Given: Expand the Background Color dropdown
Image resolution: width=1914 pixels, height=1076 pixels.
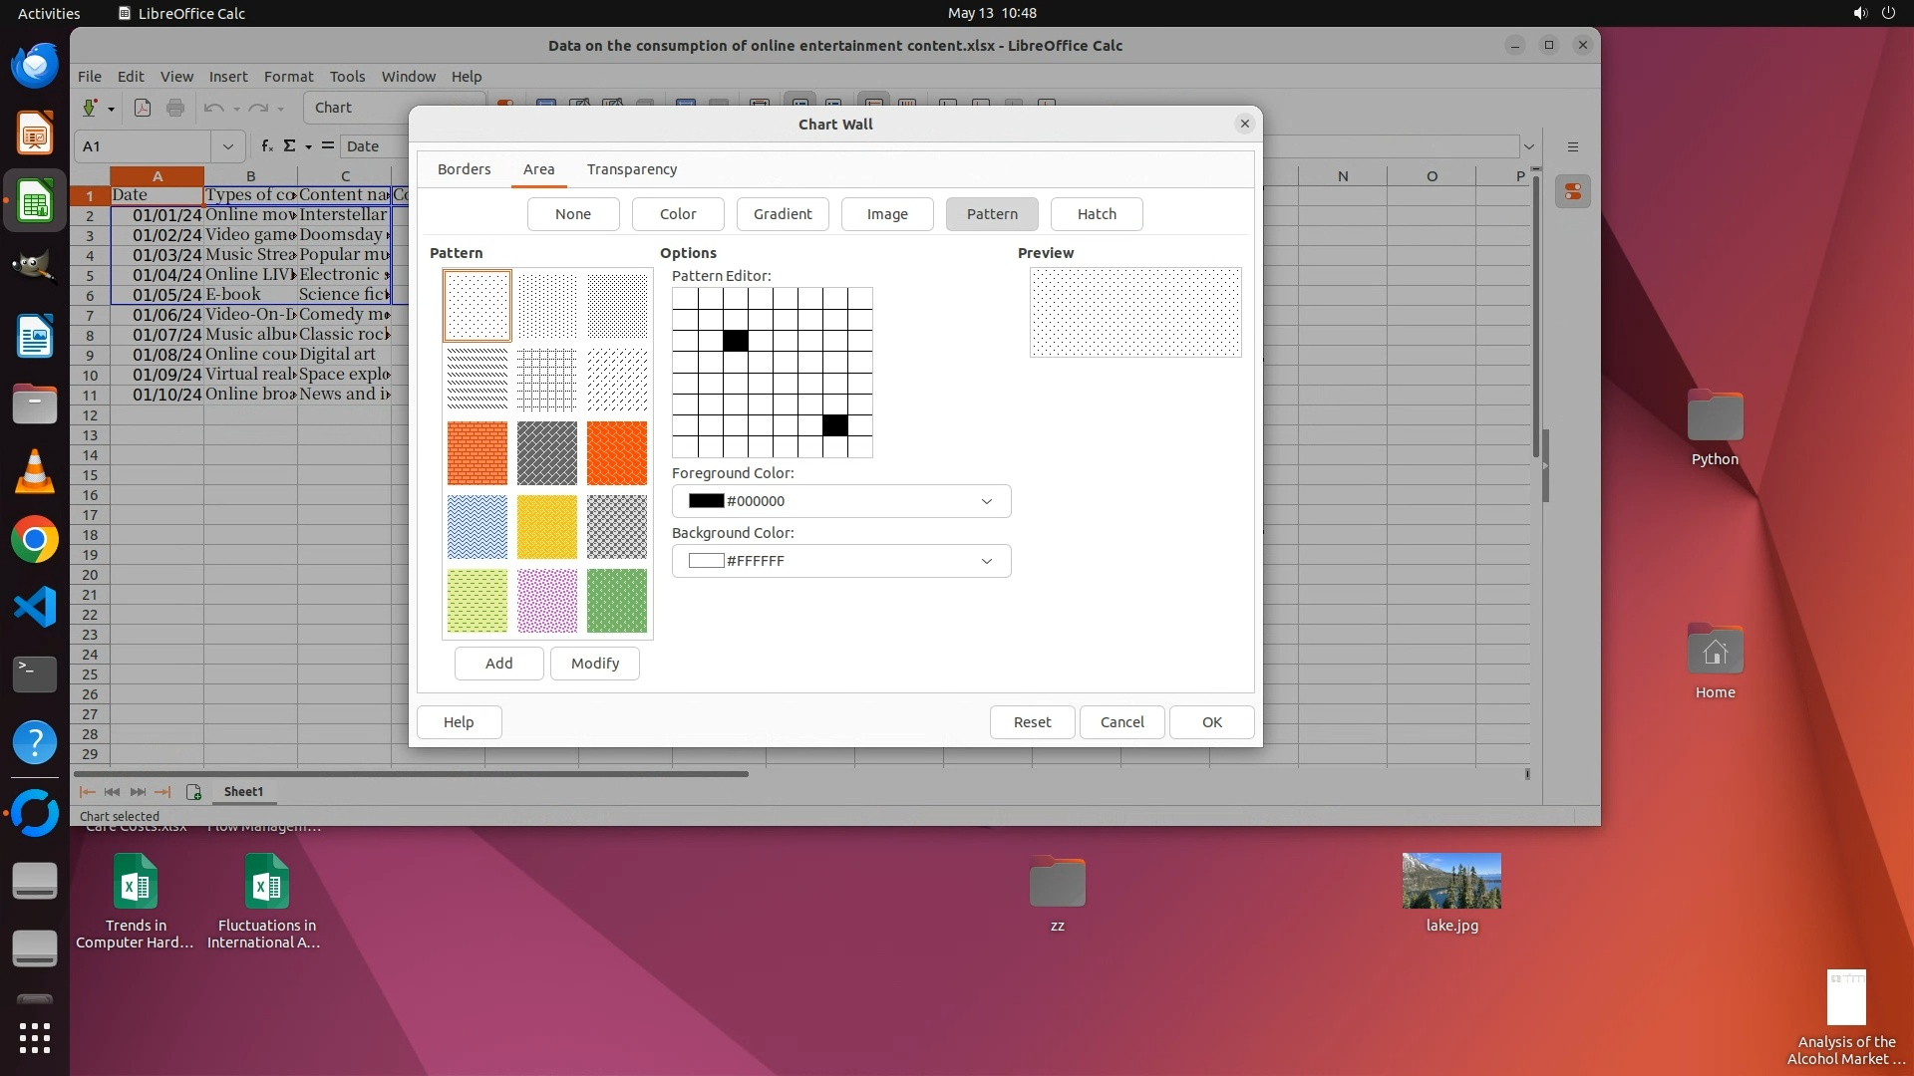Looking at the screenshot, I should (x=986, y=561).
